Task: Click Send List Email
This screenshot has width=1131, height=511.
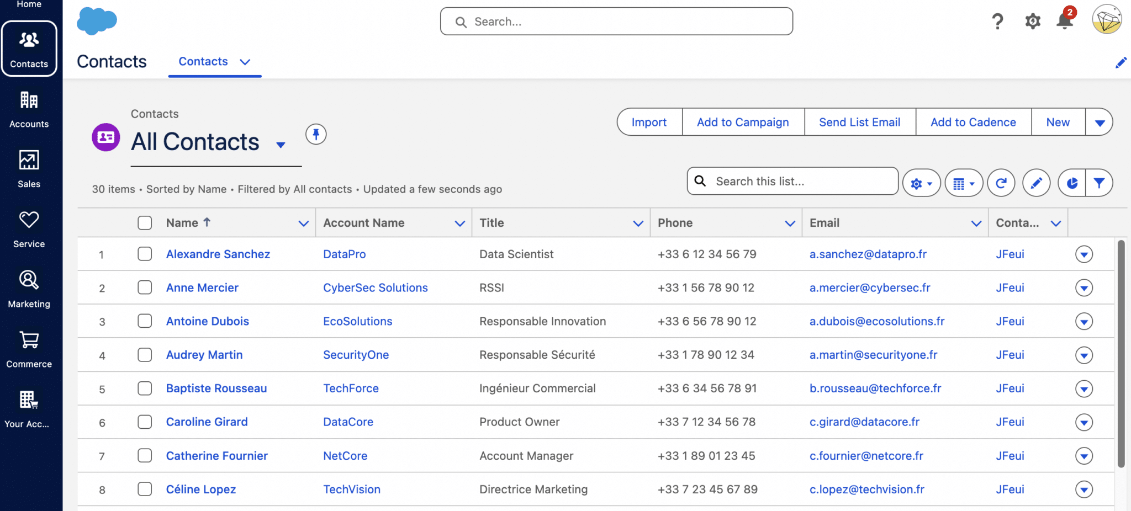Action: 859,122
